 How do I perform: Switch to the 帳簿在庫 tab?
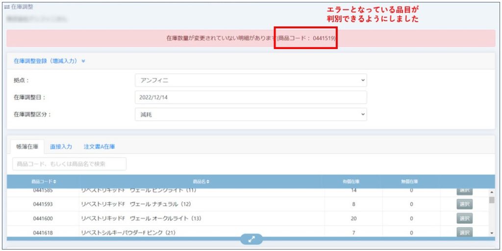point(27,147)
